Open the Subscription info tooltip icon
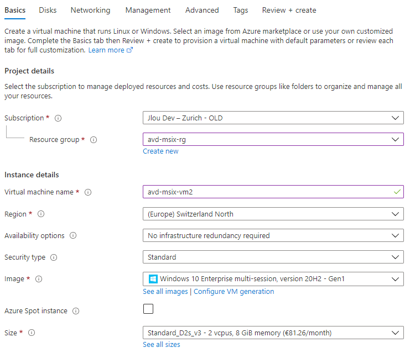The width and height of the screenshot is (410, 353). point(58,118)
